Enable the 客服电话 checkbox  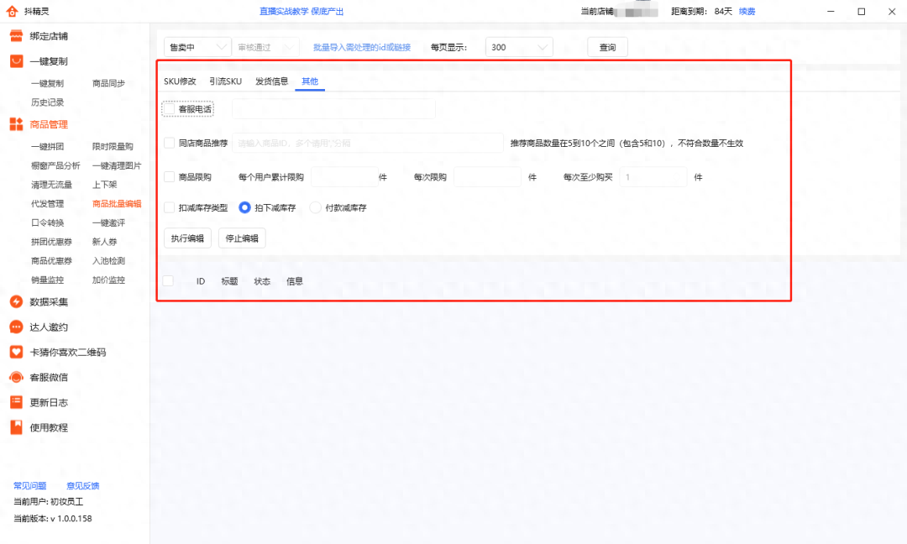pos(170,108)
